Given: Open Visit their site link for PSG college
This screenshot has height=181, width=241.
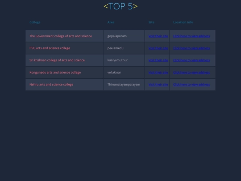Looking at the screenshot, I should pos(158,48).
